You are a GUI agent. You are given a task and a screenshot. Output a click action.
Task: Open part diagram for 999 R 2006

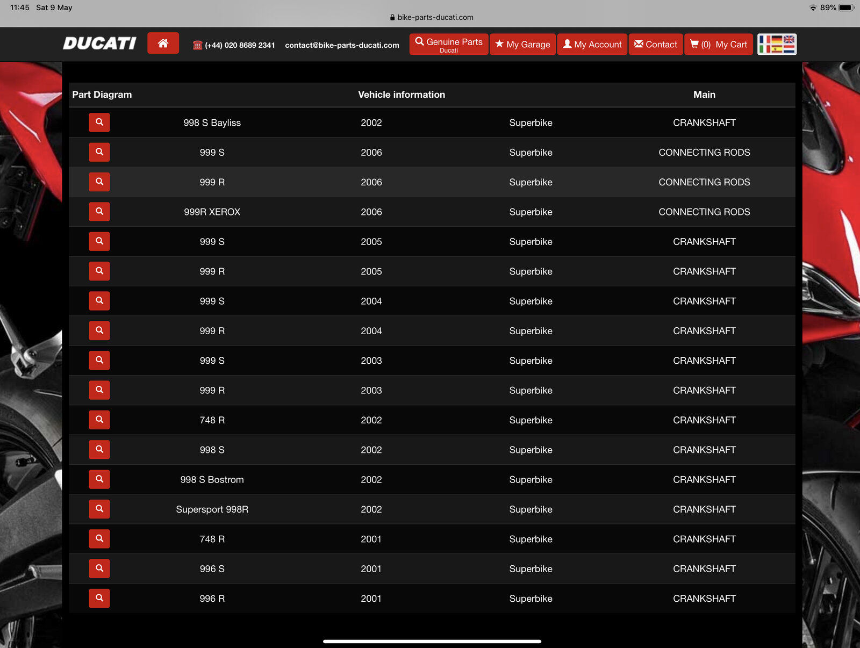(99, 182)
